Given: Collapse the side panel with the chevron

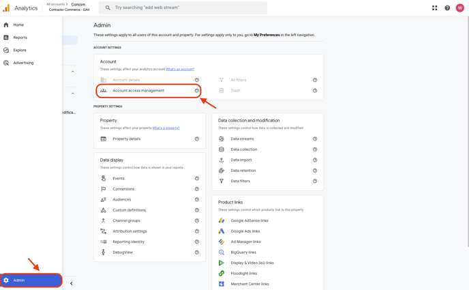Looking at the screenshot, I should [71, 283].
